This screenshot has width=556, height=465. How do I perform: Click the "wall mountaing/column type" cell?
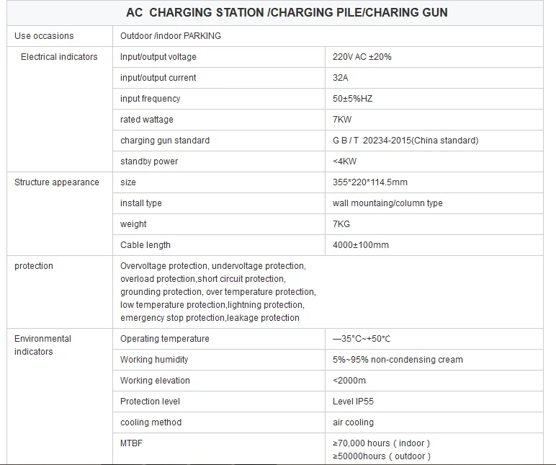387,203
